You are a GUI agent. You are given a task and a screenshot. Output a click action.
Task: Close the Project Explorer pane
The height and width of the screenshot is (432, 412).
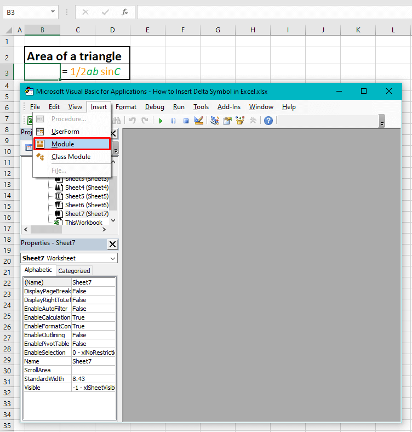click(114, 134)
